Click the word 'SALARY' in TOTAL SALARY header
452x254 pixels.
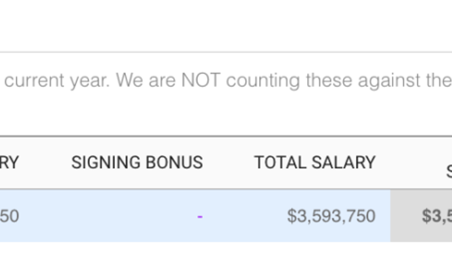(x=344, y=163)
